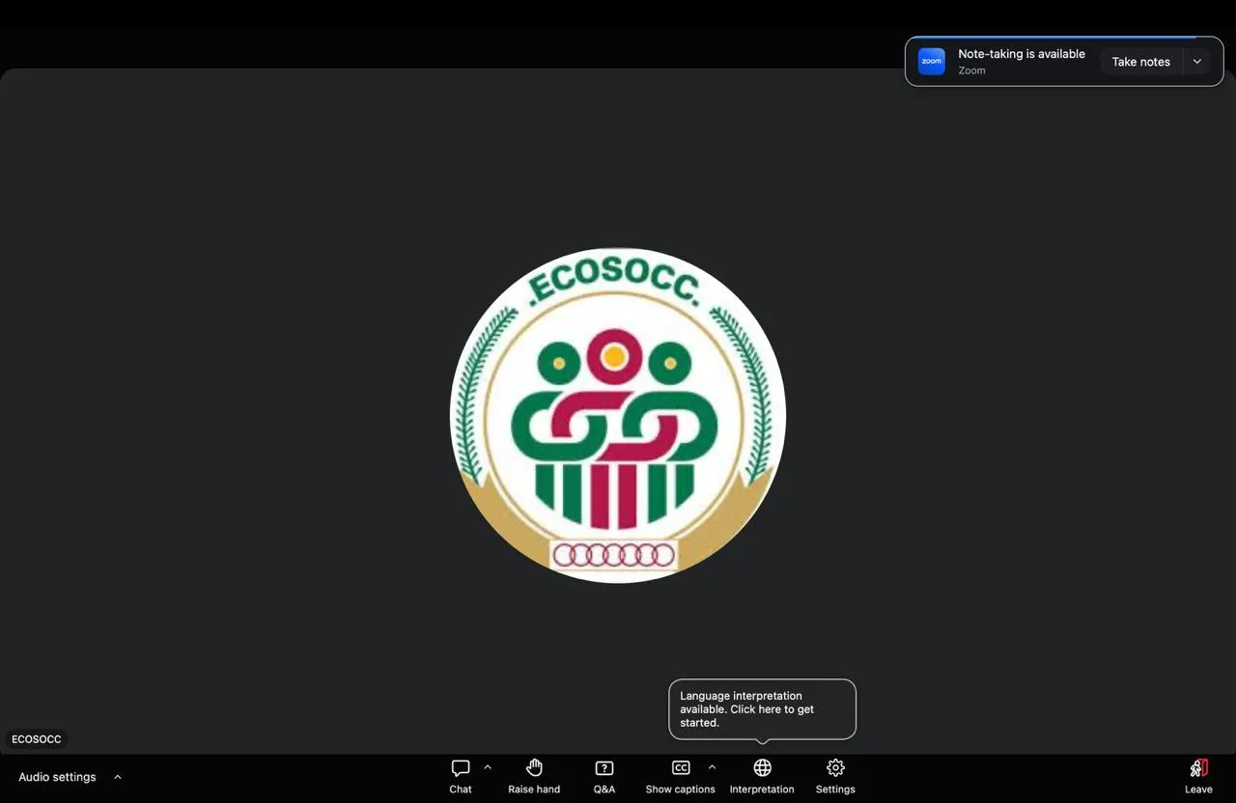
Task: Open Settings gear in toolbar
Action: click(835, 776)
